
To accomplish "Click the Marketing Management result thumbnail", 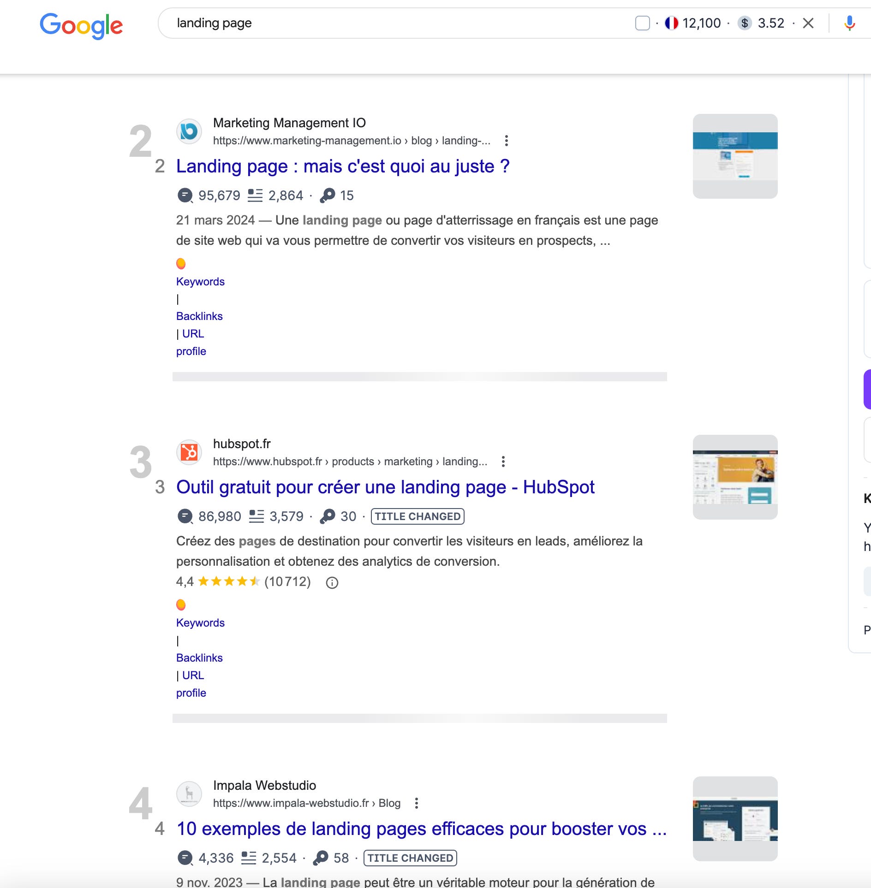I will pos(735,156).
